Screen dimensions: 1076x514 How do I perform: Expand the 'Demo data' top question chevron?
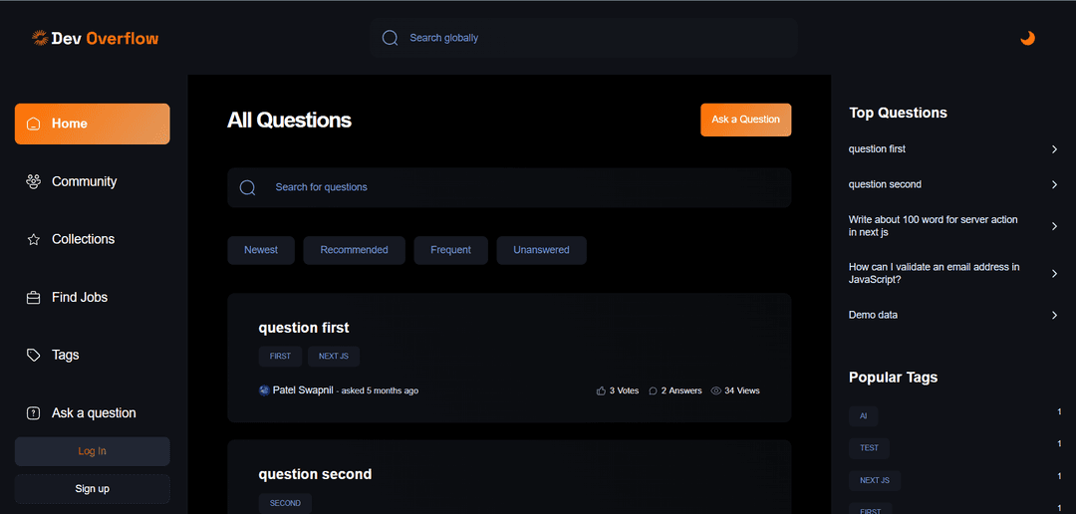[1054, 315]
